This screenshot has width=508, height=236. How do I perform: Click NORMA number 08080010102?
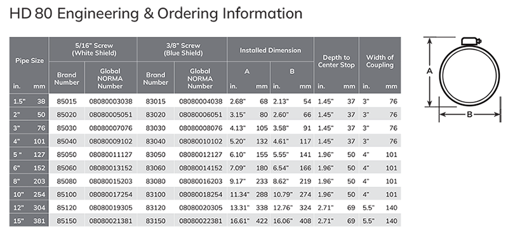[x=201, y=141]
